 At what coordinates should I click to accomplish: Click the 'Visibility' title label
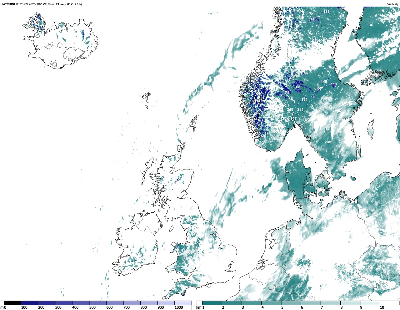pos(393,4)
